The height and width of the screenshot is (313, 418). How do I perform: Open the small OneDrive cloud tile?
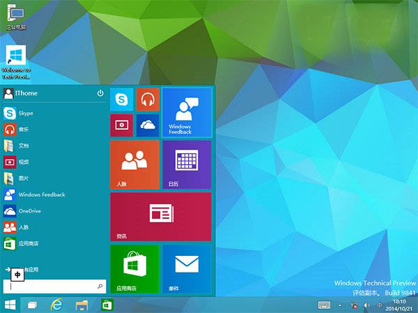tap(147, 125)
